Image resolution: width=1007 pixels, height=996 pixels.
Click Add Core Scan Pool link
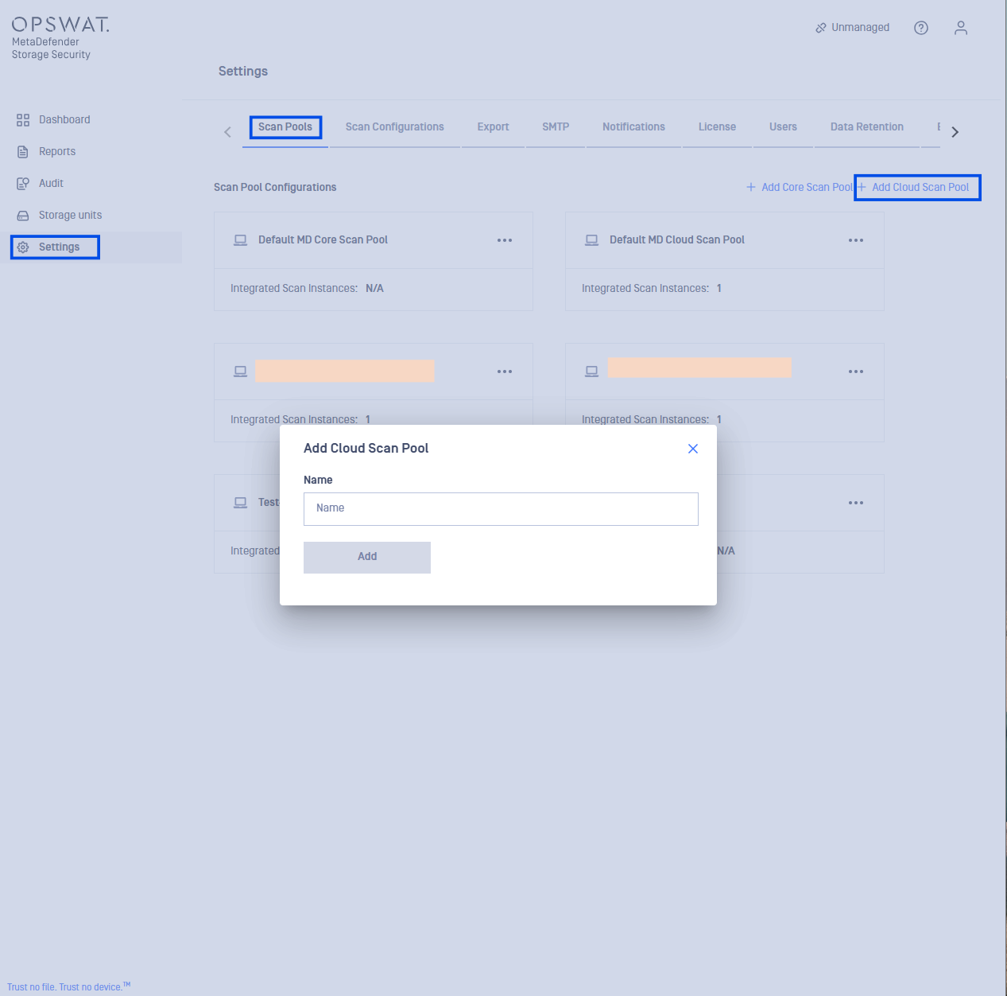799,188
